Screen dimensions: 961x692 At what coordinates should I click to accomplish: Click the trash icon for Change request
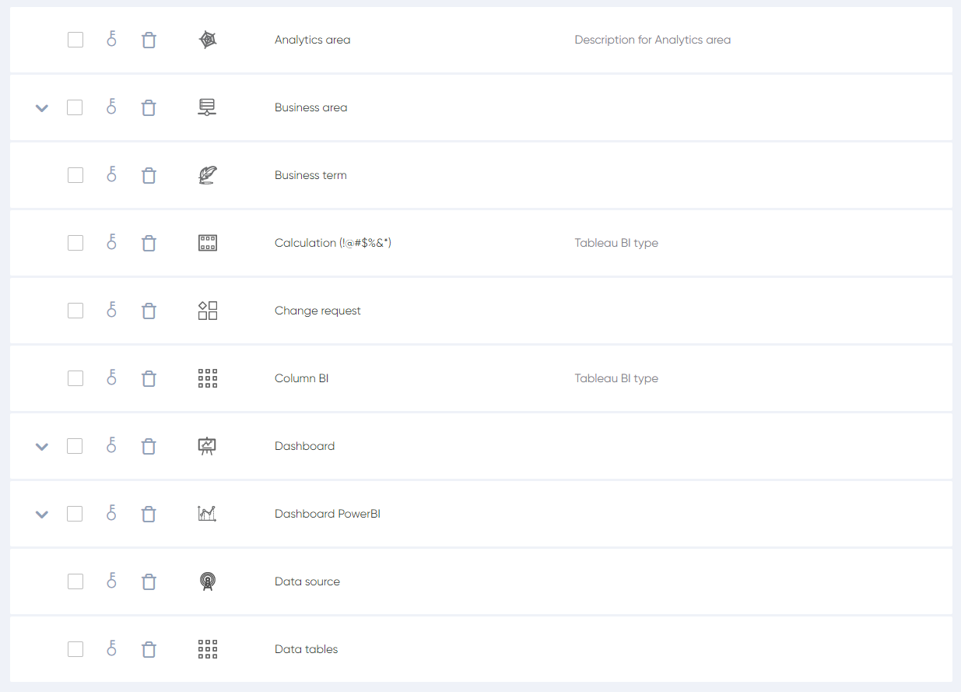point(149,311)
